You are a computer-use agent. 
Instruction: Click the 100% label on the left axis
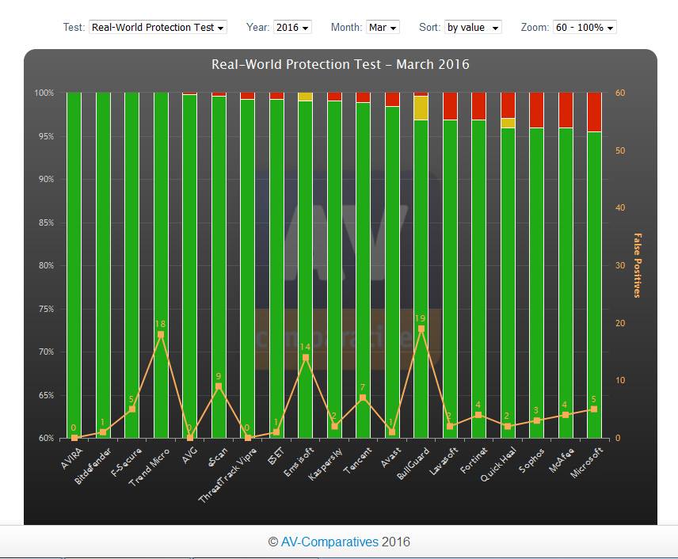(x=44, y=93)
